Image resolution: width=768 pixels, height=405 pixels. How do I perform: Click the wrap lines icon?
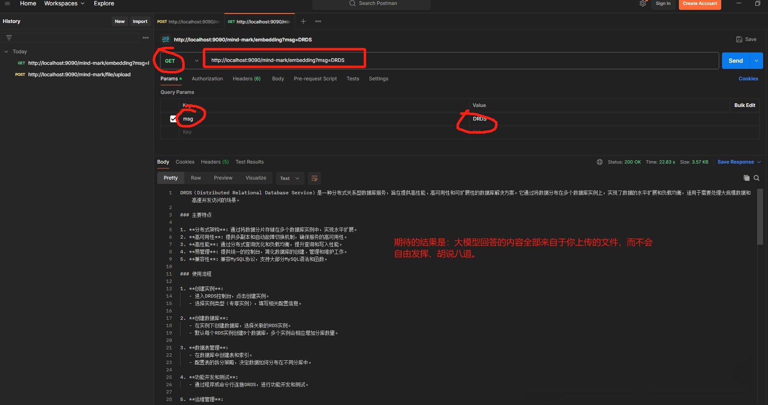pos(314,178)
